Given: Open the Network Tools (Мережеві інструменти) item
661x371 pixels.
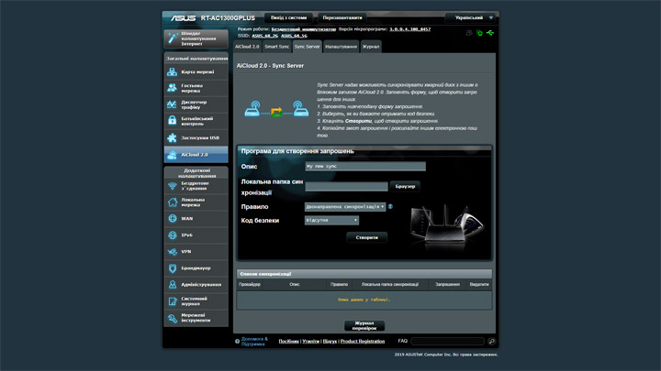Looking at the screenshot, I should pyautogui.click(x=196, y=318).
